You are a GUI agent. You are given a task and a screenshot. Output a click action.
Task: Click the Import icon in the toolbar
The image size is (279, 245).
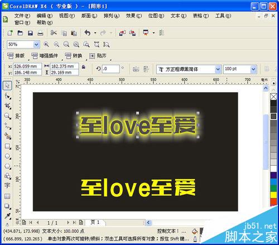[122, 33]
